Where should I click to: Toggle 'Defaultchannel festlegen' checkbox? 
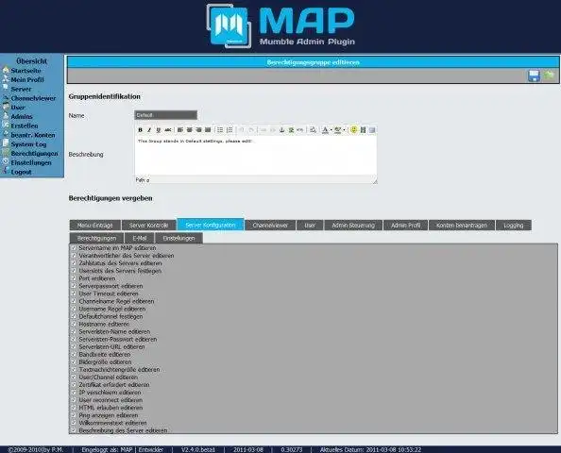pyautogui.click(x=74, y=316)
